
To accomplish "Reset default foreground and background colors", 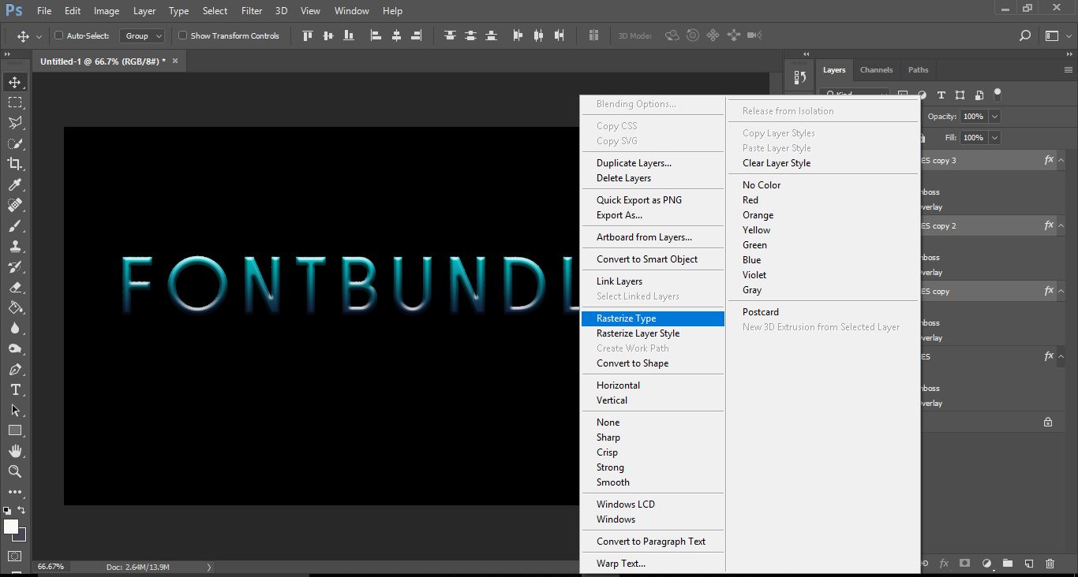I will (8, 510).
